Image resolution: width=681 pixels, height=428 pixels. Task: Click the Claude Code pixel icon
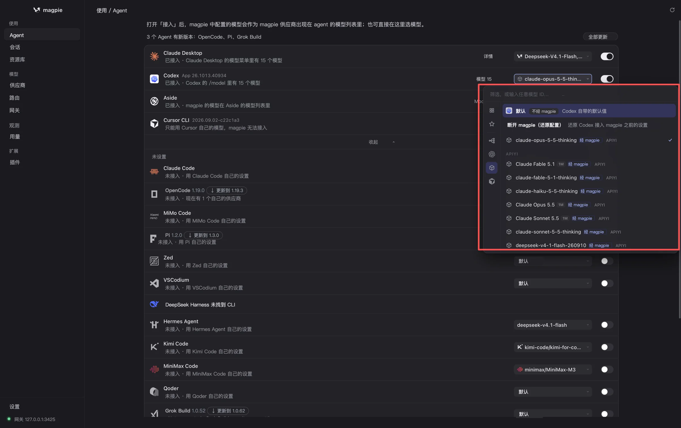tap(154, 172)
